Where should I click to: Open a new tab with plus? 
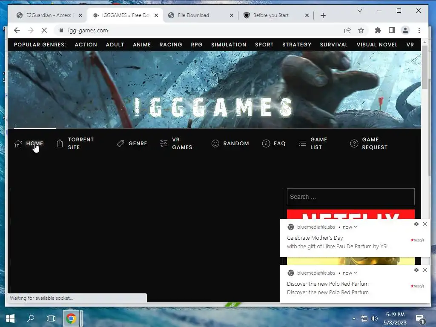323,15
